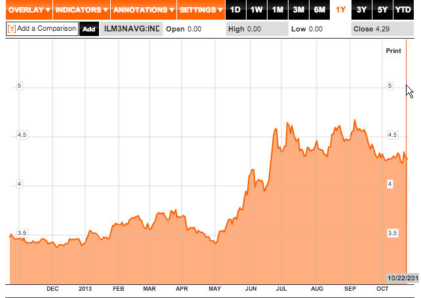Click the Add a Comparison input field
421x298 pixels.
tap(42, 29)
